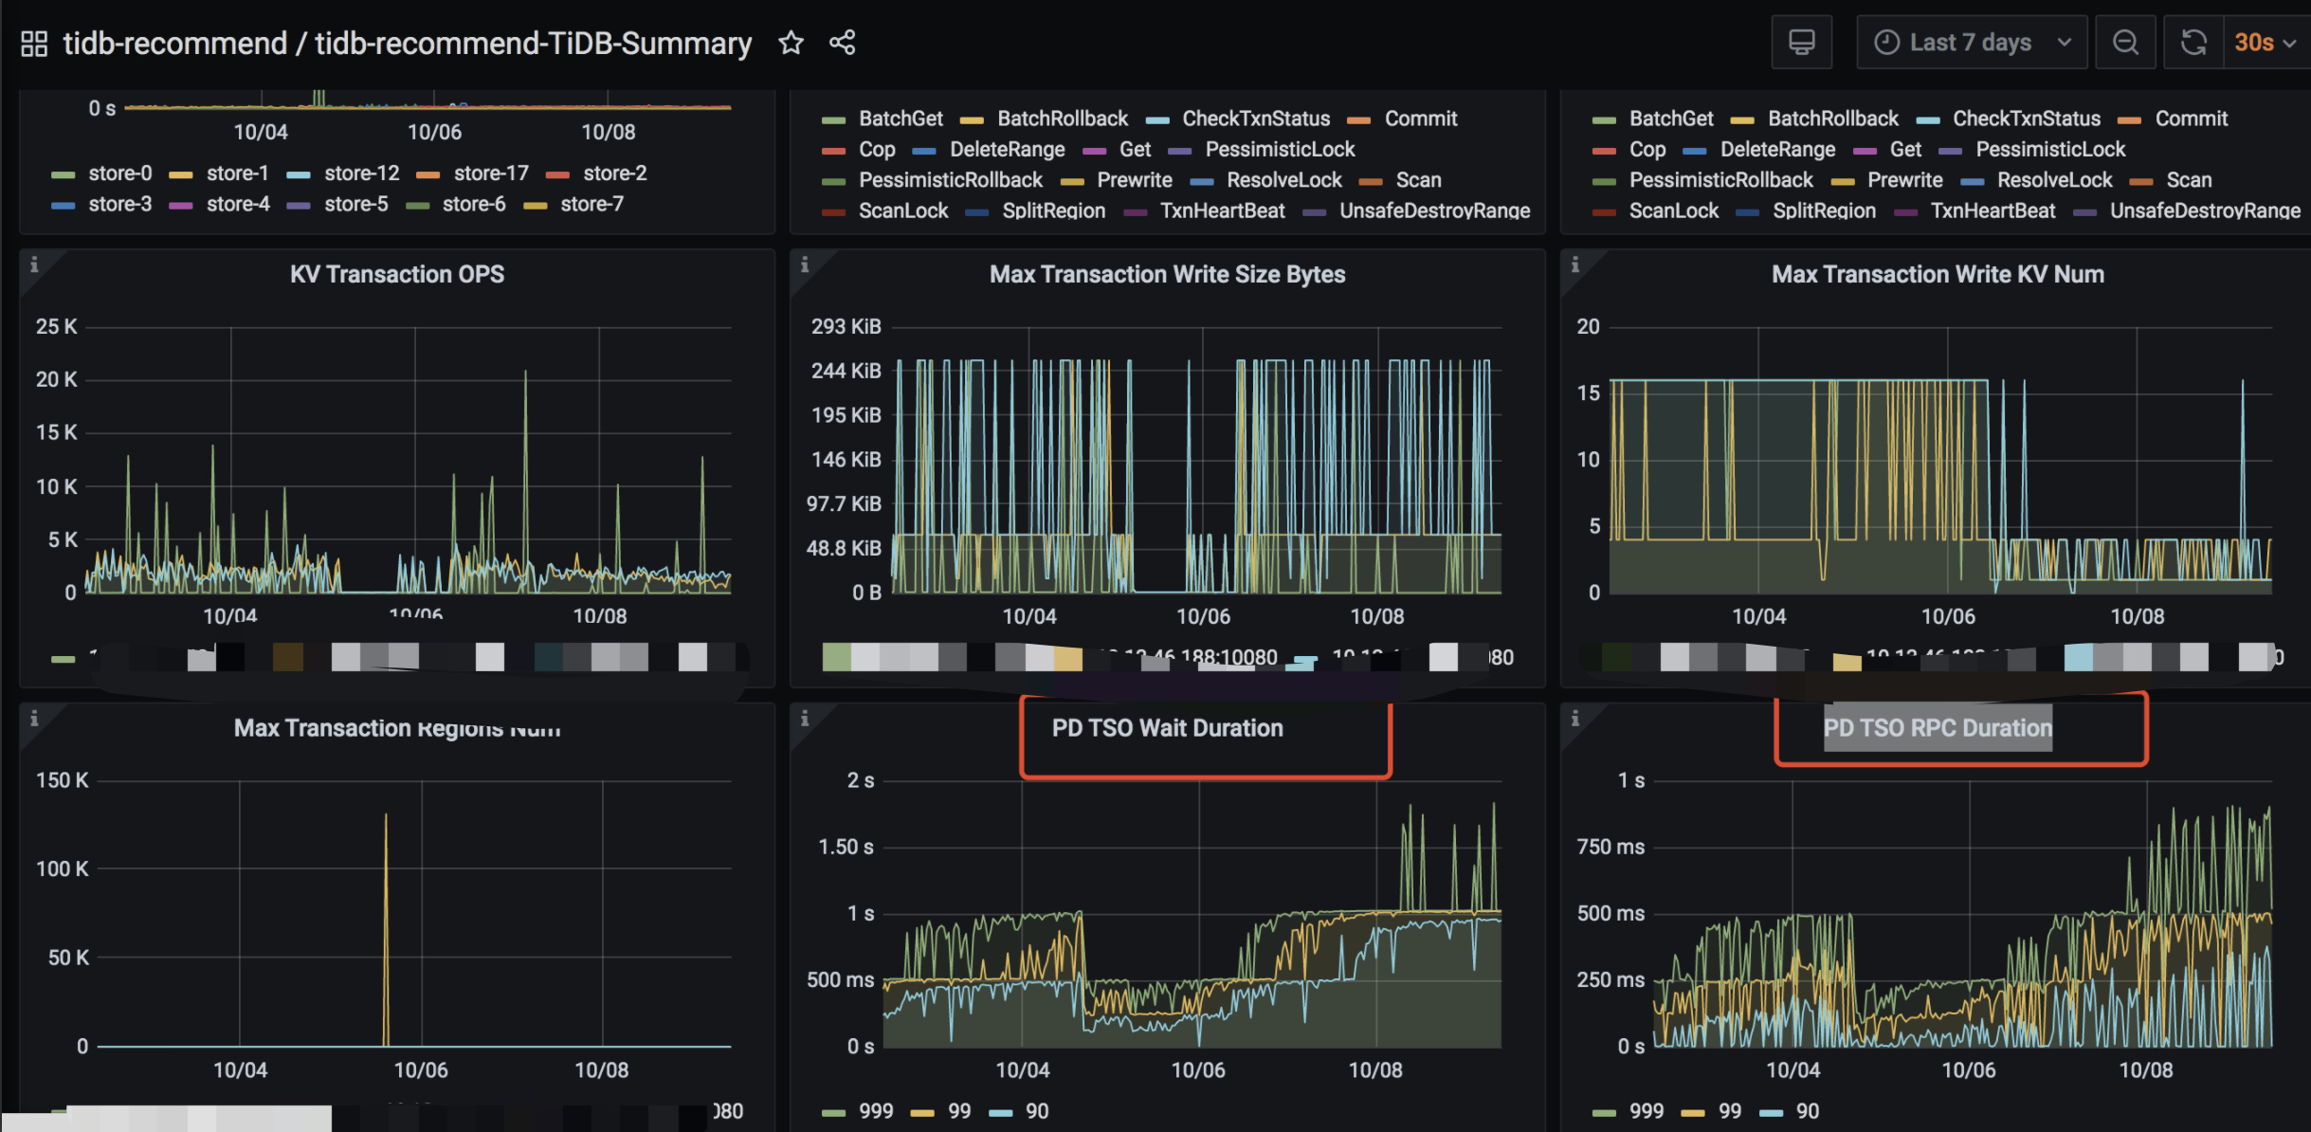Go to tidb-recommend folder link

pyautogui.click(x=174, y=44)
